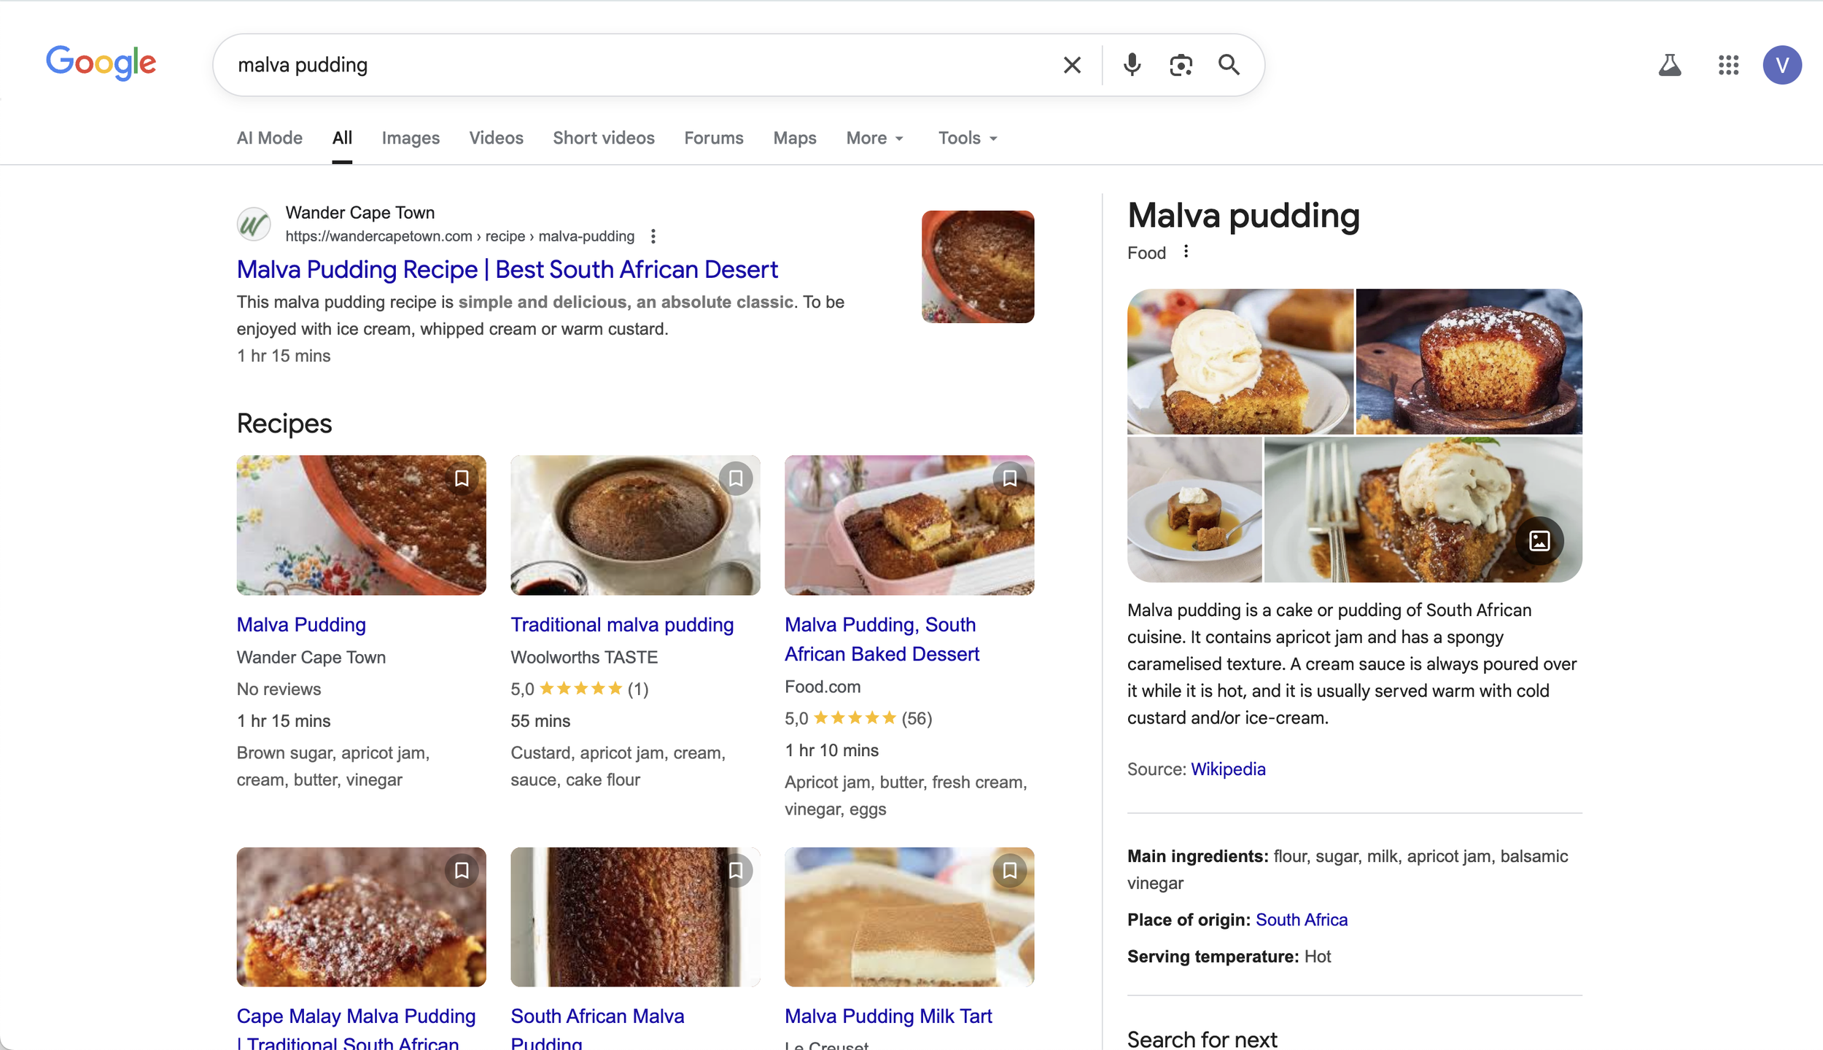Save the Cape Malay Malva Pudding recipe
1823x1050 pixels.
coord(462,870)
